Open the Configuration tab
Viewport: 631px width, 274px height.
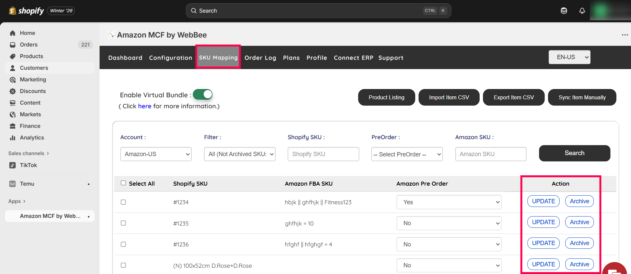(x=171, y=58)
